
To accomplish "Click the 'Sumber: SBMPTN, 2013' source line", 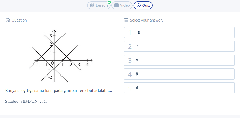I will click(26, 101).
